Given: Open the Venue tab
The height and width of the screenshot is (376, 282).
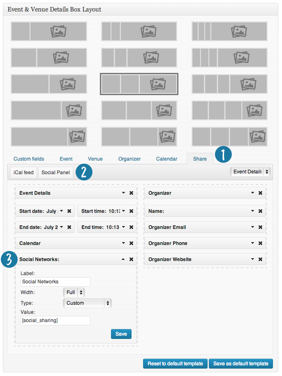Looking at the screenshot, I should (95, 159).
